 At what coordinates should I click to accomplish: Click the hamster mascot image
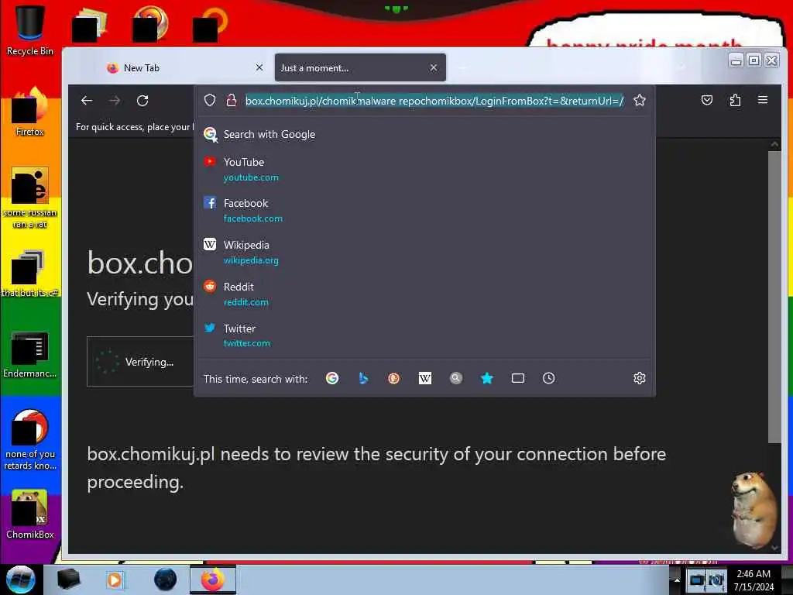click(x=754, y=510)
